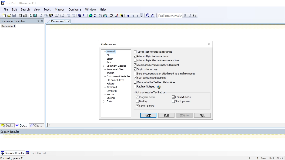Uncheck Allow multiple instances to run
Viewport: 285px width, 160px height.
tap(135, 56)
